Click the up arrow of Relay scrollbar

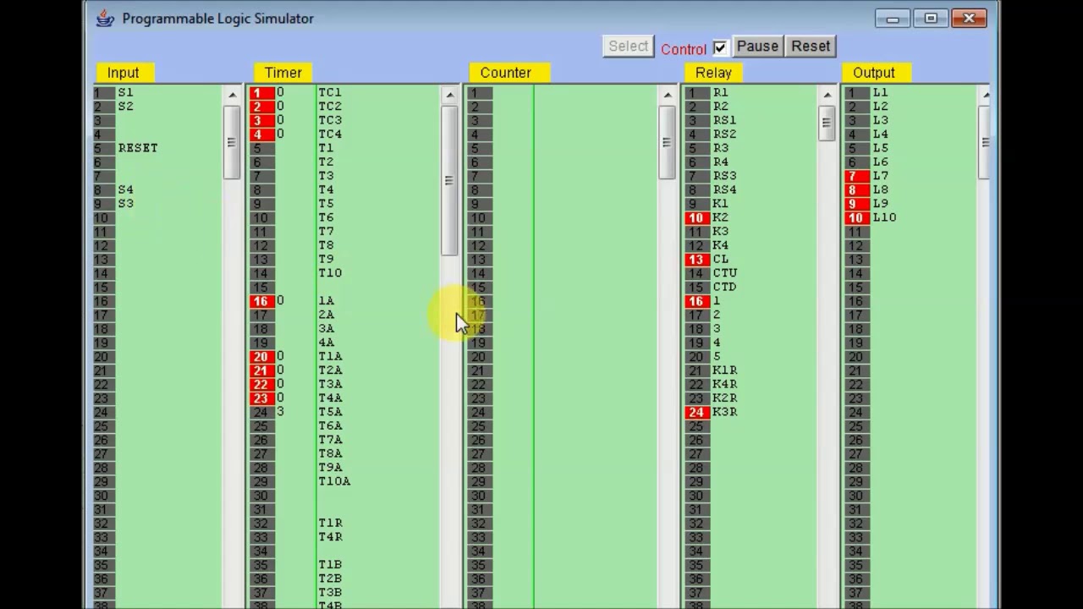click(827, 95)
